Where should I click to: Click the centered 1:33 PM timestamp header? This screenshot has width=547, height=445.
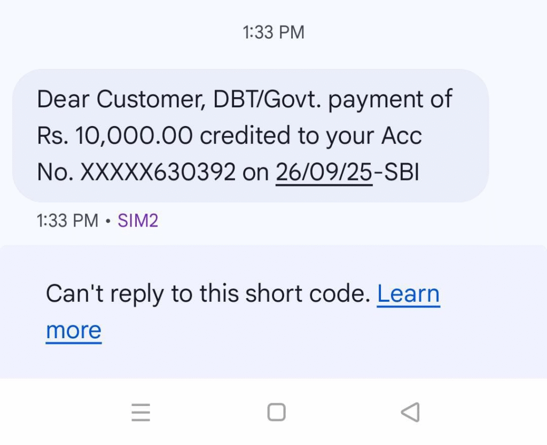pos(273,33)
